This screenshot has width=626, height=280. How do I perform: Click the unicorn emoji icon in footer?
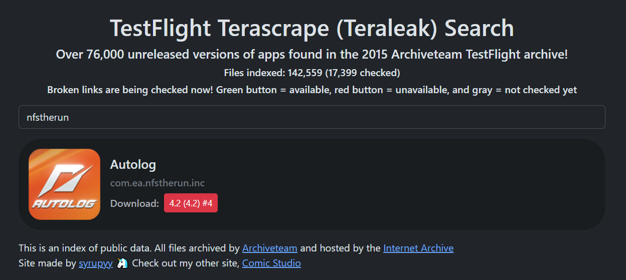click(122, 263)
